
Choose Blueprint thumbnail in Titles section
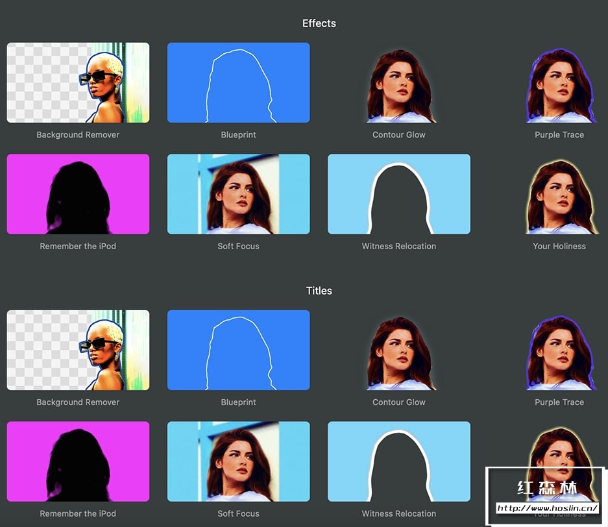[x=239, y=350]
